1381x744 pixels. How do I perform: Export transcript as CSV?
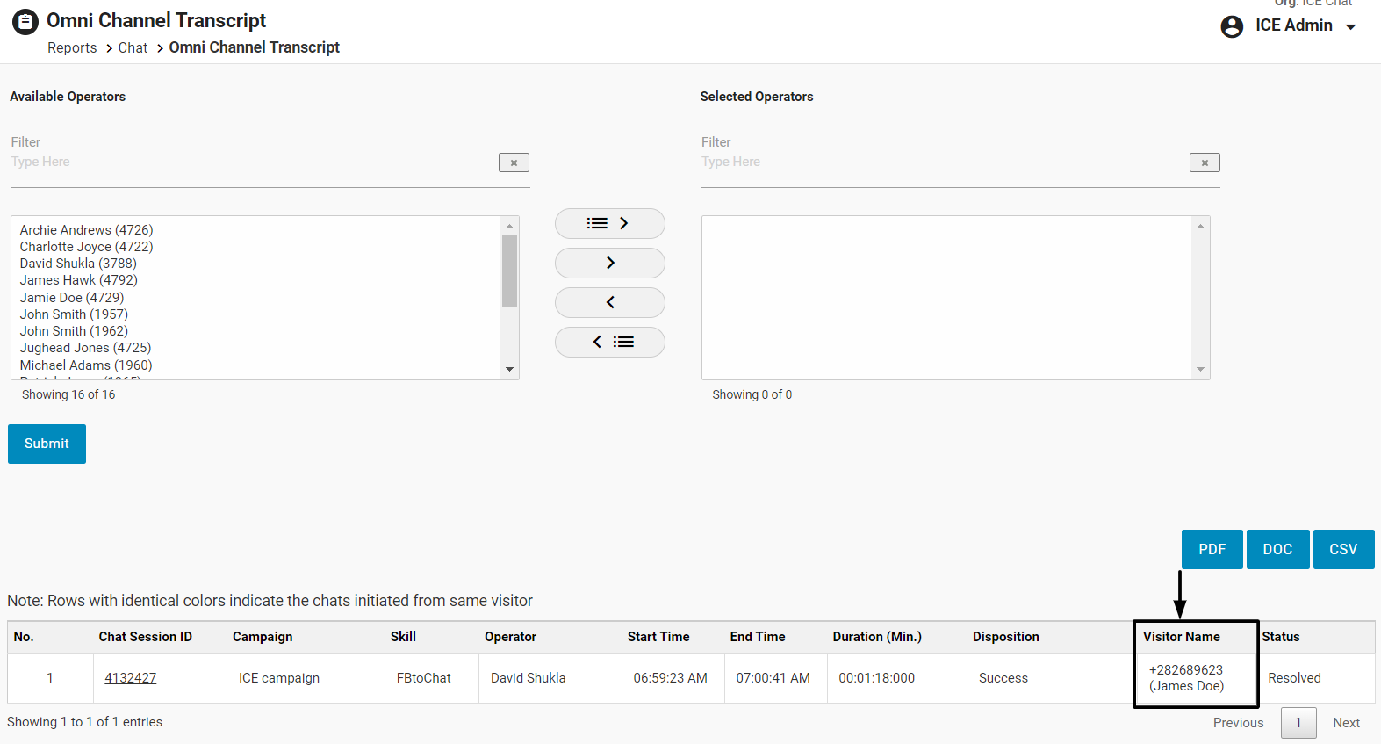point(1343,549)
